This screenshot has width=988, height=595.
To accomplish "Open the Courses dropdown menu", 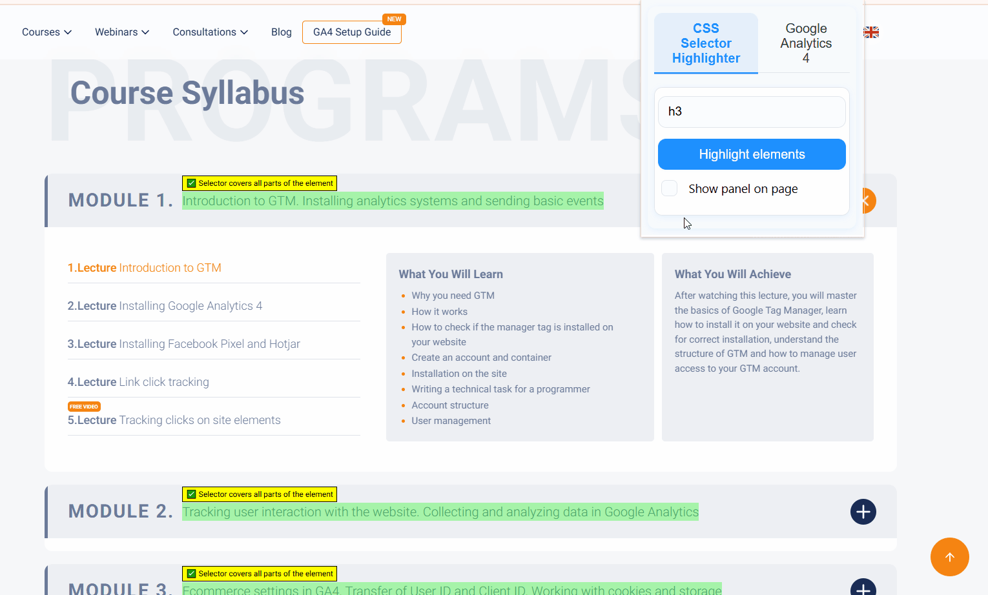I will click(46, 32).
